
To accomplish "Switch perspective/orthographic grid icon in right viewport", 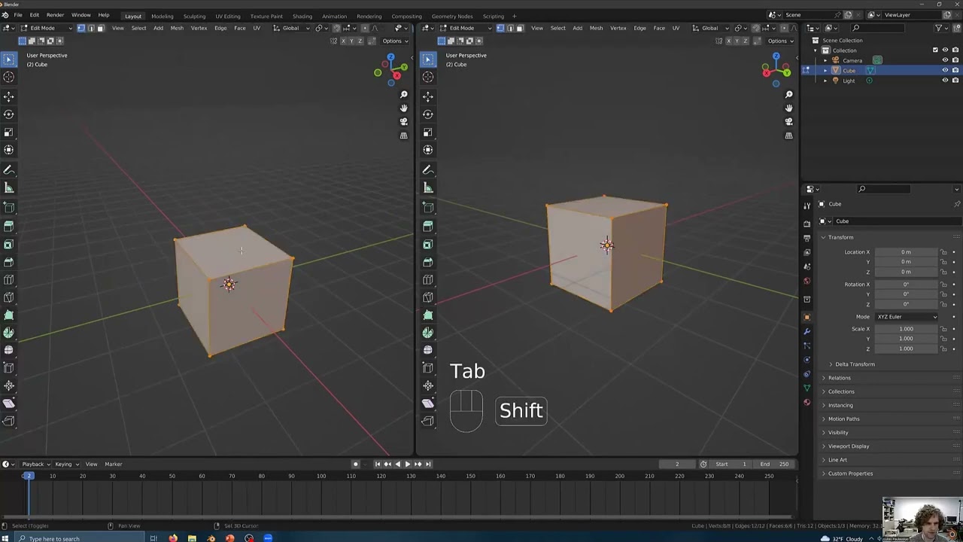I will (788, 135).
